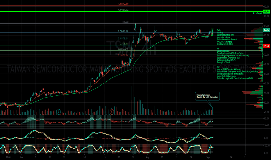Click the 'Stop' label near 75.53
Viewport: 271px width, 160px height.
[261, 48]
